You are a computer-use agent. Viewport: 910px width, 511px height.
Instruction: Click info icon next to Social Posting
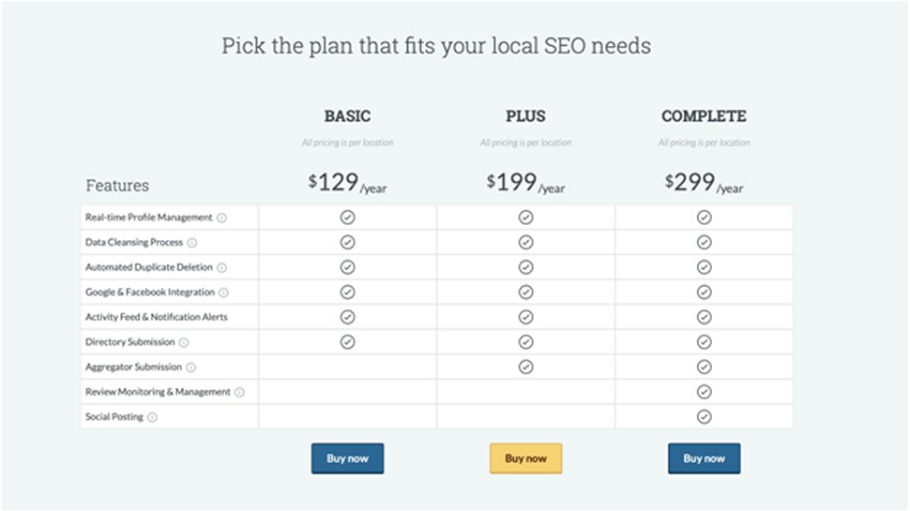pyautogui.click(x=152, y=417)
